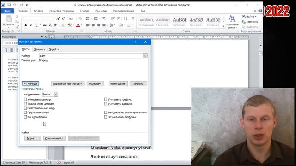Click the 'Найти далее' button
This screenshot has width=296, height=166.
pyautogui.click(x=118, y=84)
